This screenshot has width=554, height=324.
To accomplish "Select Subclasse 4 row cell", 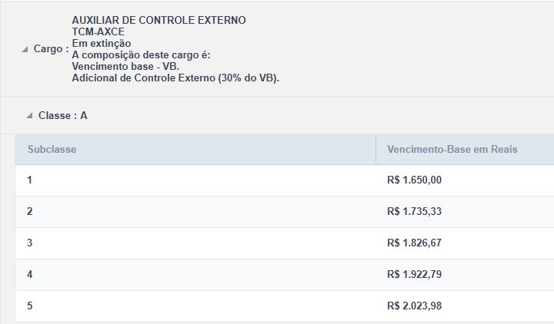I will pos(30,274).
